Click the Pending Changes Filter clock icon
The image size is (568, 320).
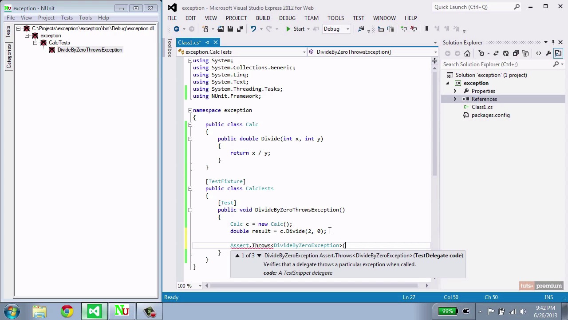(482, 53)
